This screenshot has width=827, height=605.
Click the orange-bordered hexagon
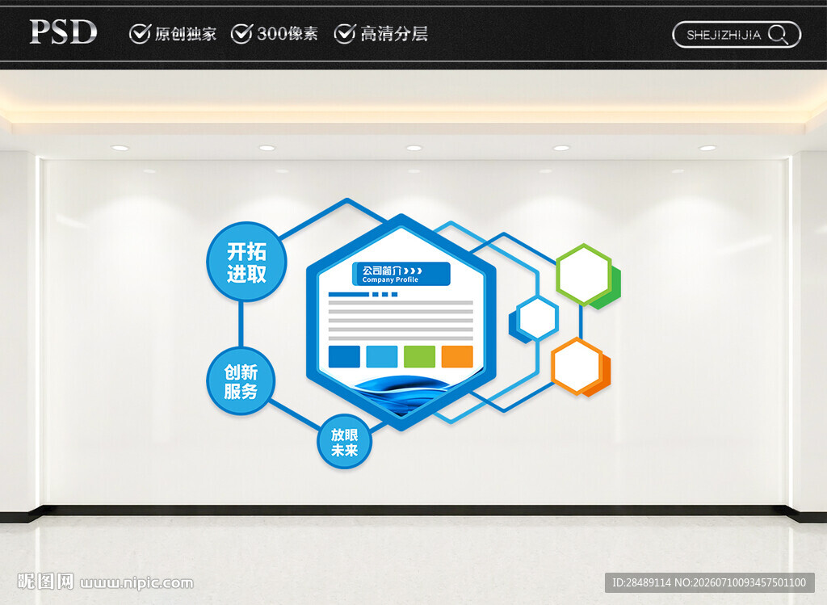pos(577,366)
